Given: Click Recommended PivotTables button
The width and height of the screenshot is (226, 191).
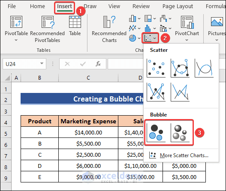Looking at the screenshot, I should (x=48, y=29).
